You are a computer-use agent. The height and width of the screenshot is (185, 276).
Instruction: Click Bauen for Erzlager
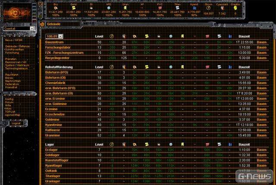(262, 150)
